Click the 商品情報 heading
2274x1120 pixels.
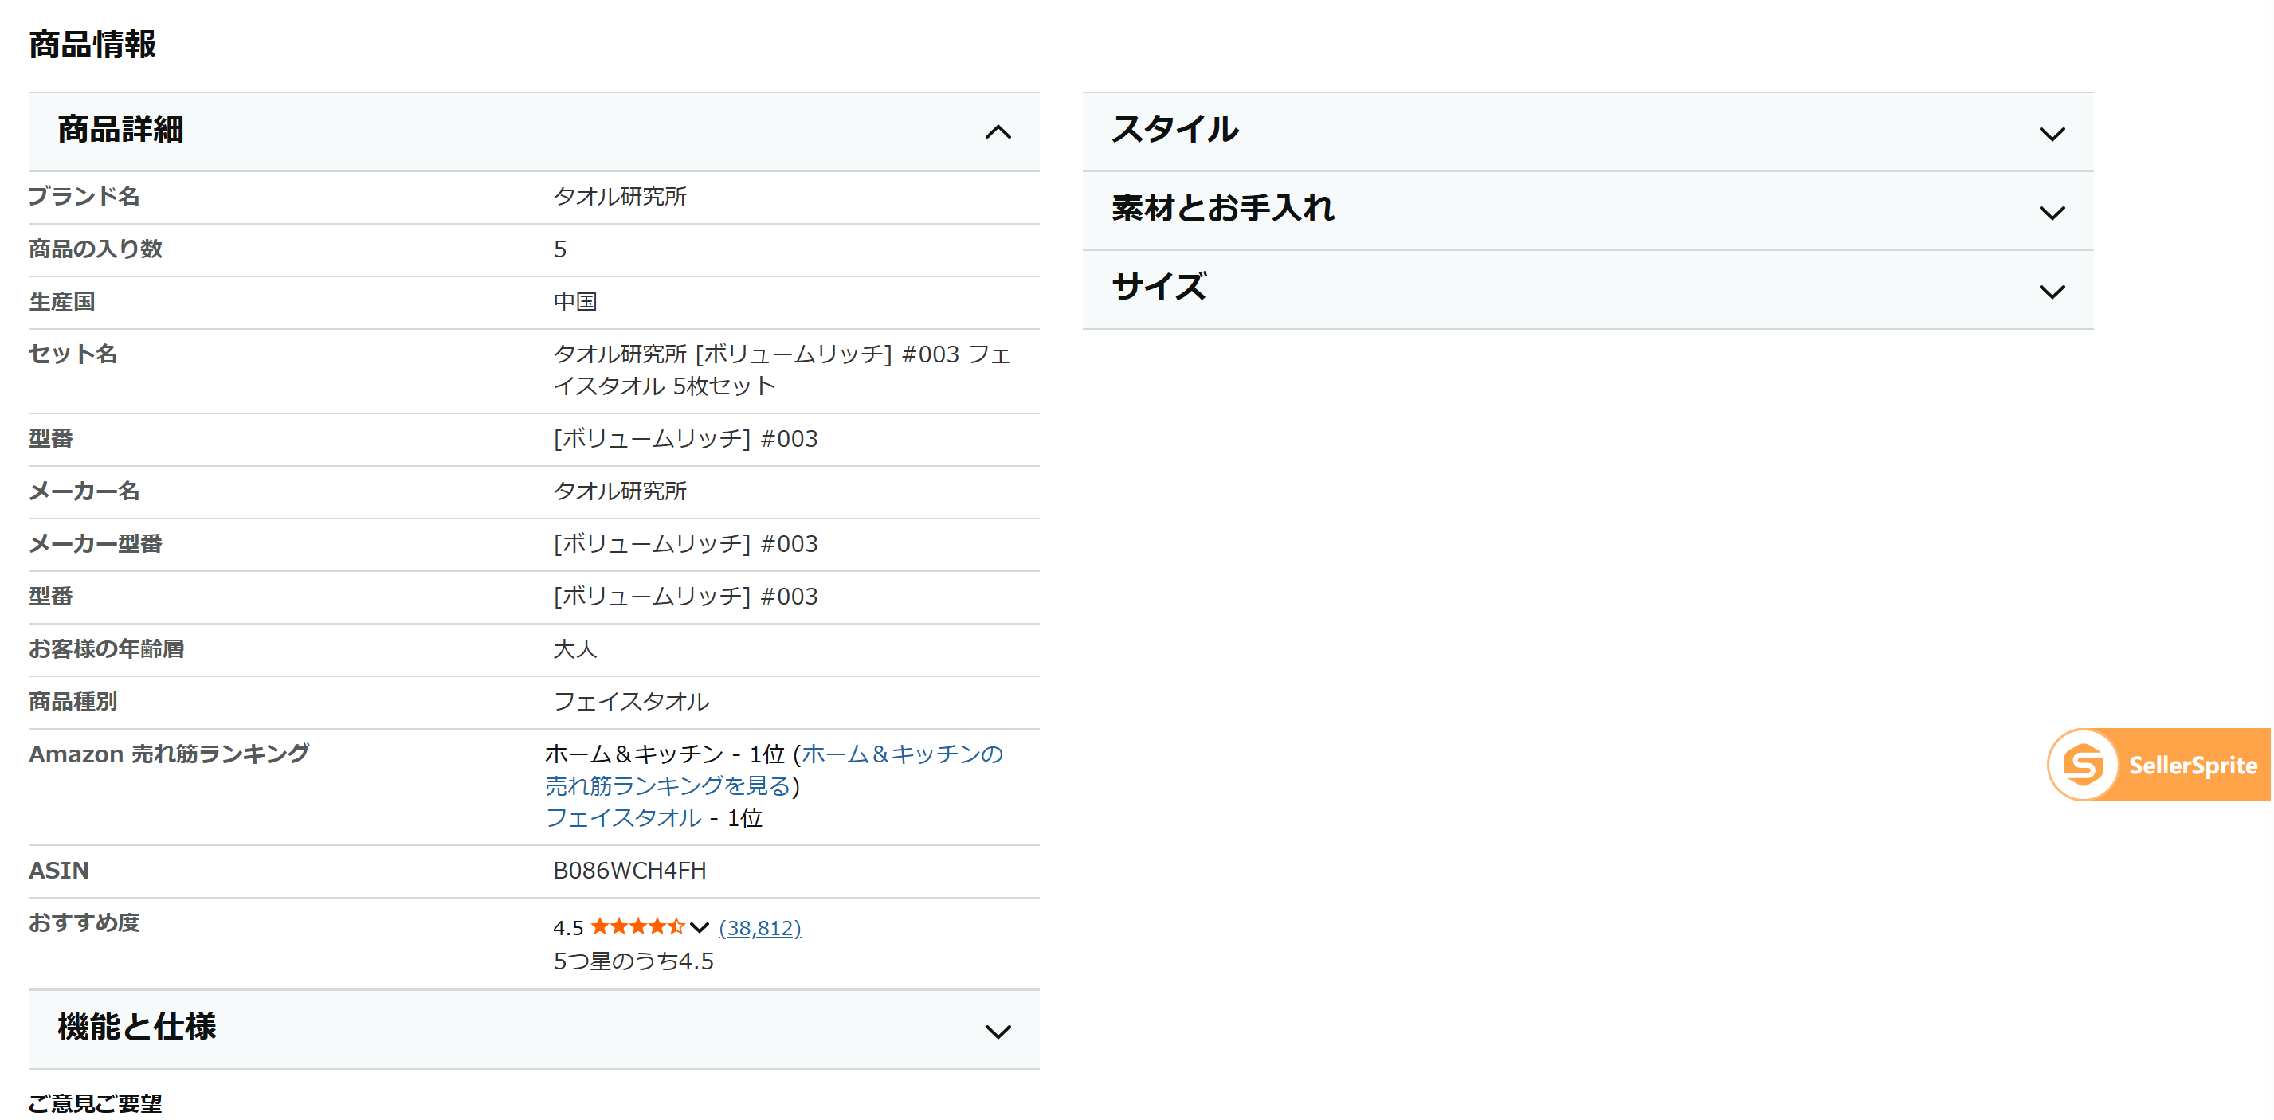[92, 44]
